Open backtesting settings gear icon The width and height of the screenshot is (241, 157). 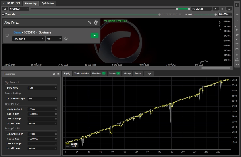click(x=5, y=9)
